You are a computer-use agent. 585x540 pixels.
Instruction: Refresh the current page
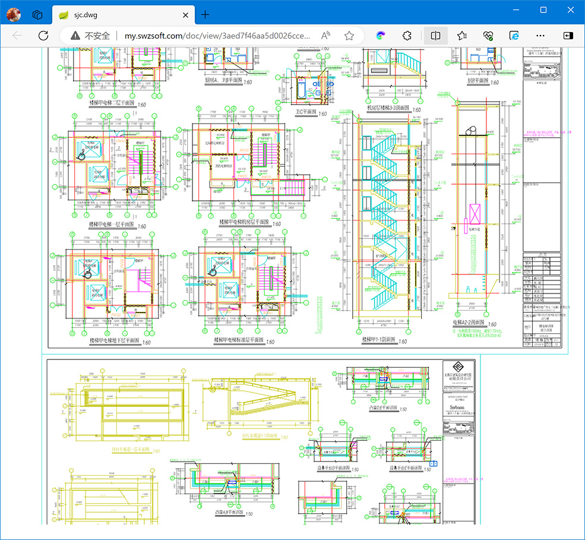[x=43, y=36]
